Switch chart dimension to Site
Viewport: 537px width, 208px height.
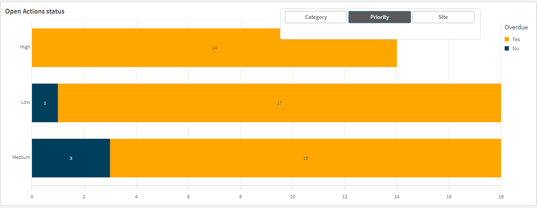coord(443,17)
